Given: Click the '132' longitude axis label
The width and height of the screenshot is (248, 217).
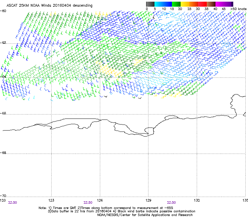Looking at the screenshot, I should [197, 200].
